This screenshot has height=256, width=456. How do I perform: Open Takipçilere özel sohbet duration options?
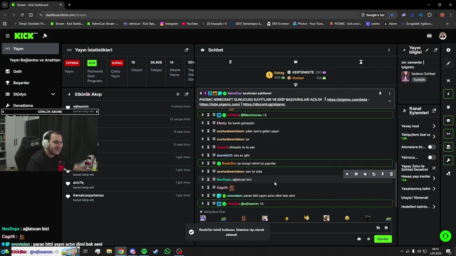click(434, 137)
